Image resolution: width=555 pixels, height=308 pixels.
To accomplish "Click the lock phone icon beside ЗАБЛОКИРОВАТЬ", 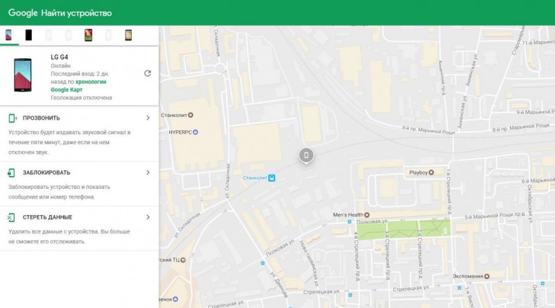I will (11, 173).
